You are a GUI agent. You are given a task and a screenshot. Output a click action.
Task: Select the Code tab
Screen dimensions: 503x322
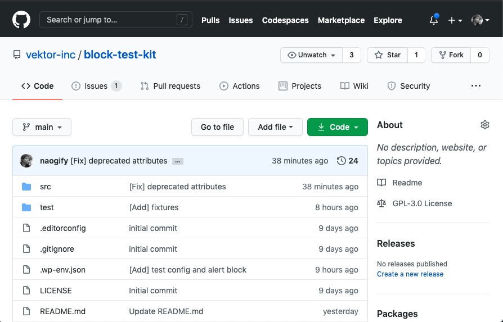38,86
